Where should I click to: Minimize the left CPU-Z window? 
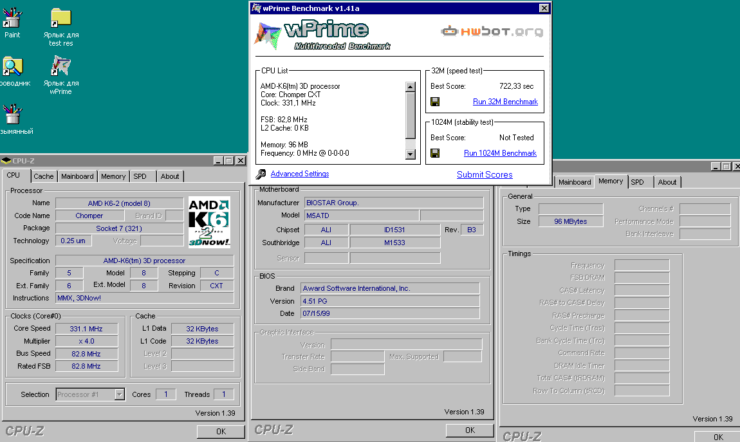coord(218,161)
